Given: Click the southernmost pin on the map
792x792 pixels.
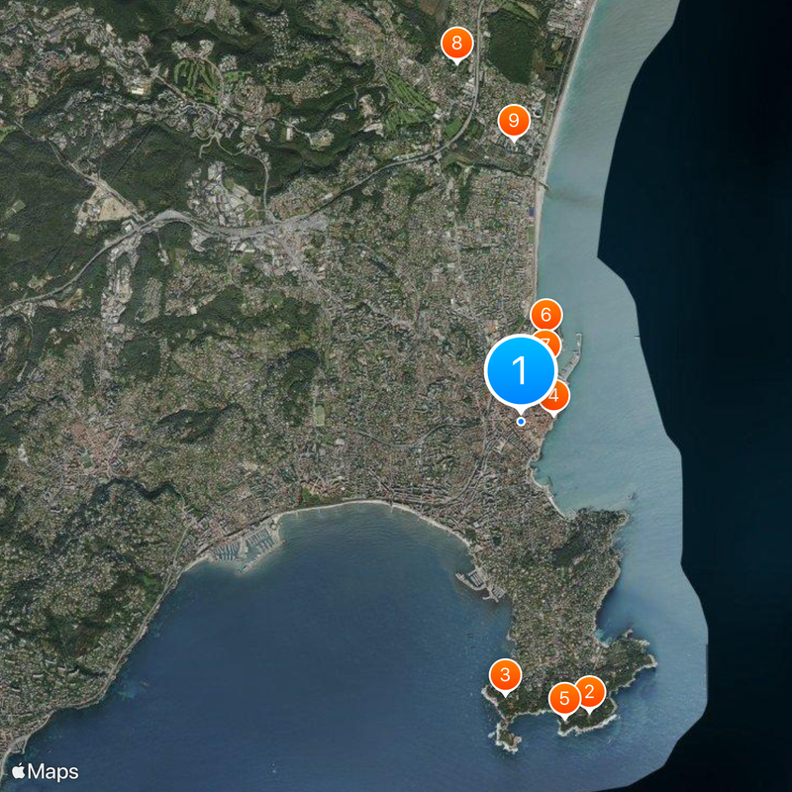Looking at the screenshot, I should coord(564,699).
